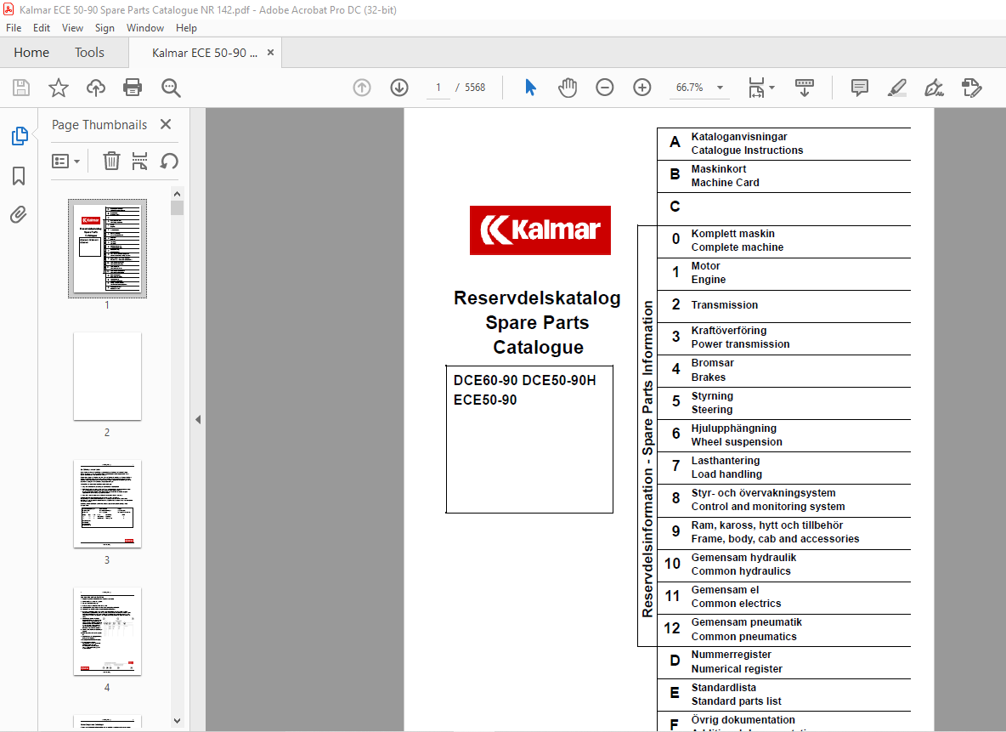Go to next page arrow
Screen dimensions: 1006x732
399,88
